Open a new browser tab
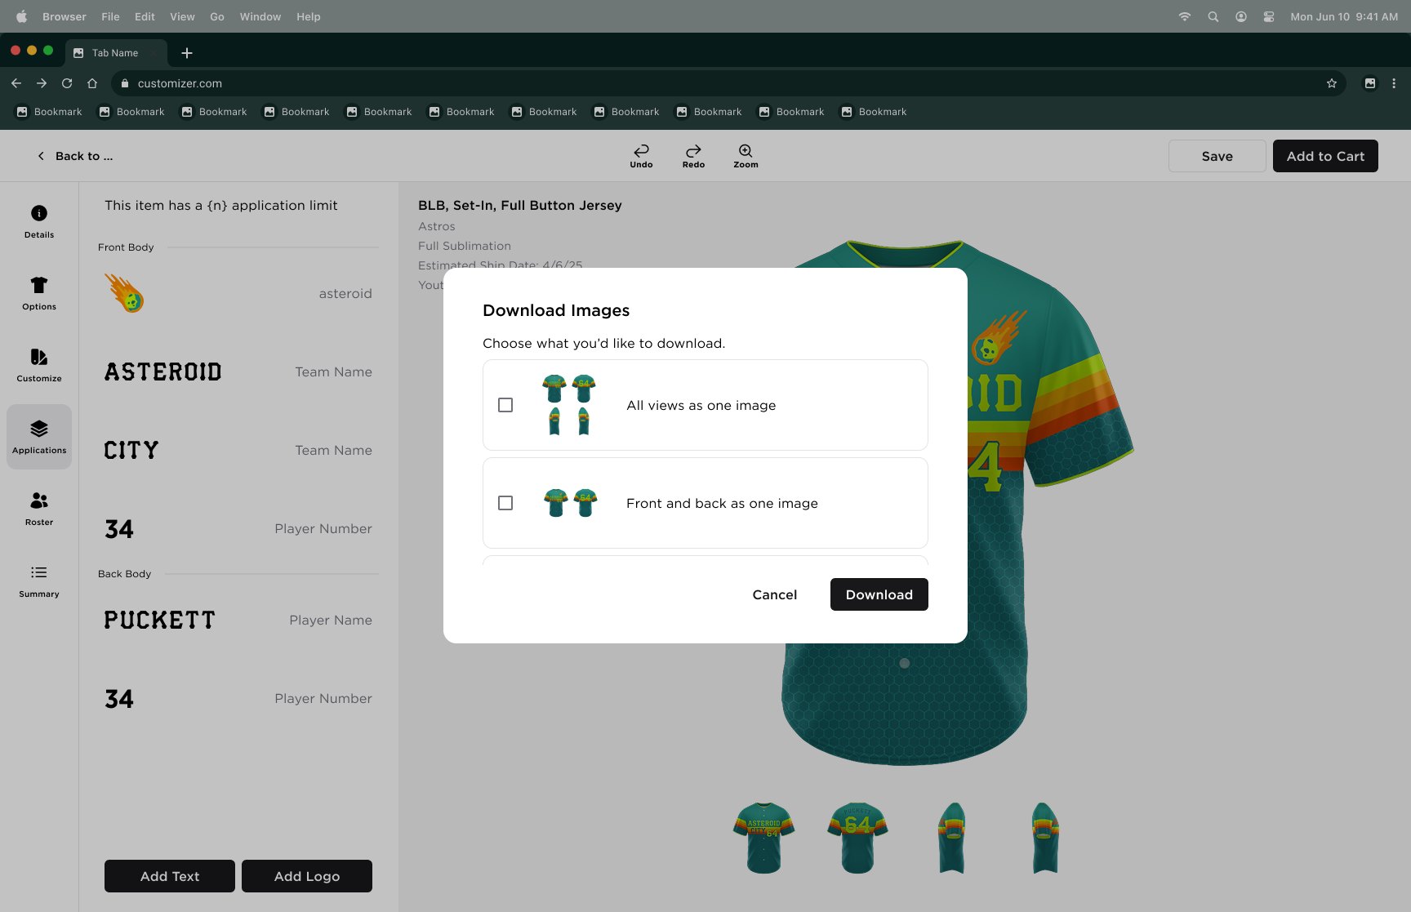 point(187,53)
